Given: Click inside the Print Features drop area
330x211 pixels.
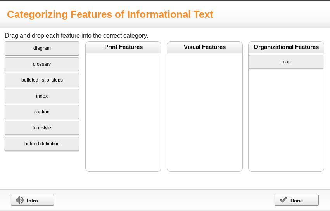Looking at the screenshot, I should click(x=123, y=112).
